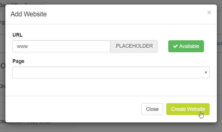Click the .PLACEHOLDER domain suffix addon
This screenshot has width=222, height=132.
(134, 46)
